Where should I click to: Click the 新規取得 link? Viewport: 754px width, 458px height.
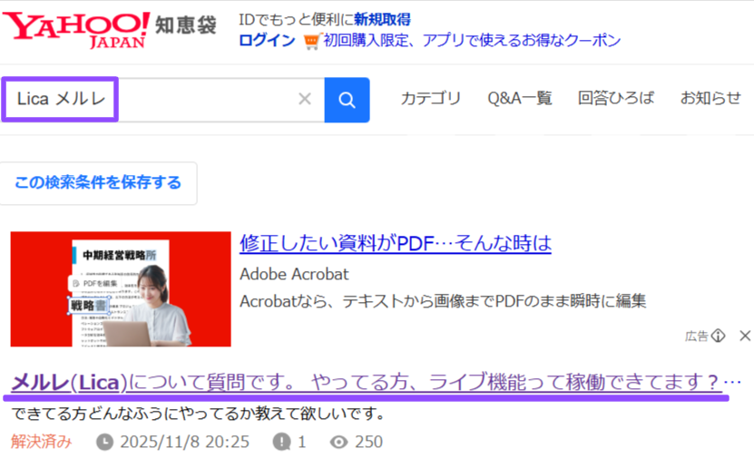pyautogui.click(x=382, y=19)
